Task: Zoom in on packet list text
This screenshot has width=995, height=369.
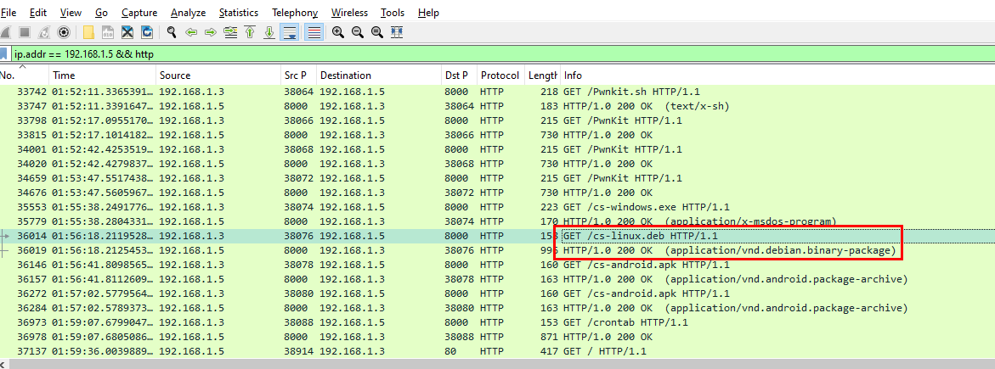Action: [338, 32]
